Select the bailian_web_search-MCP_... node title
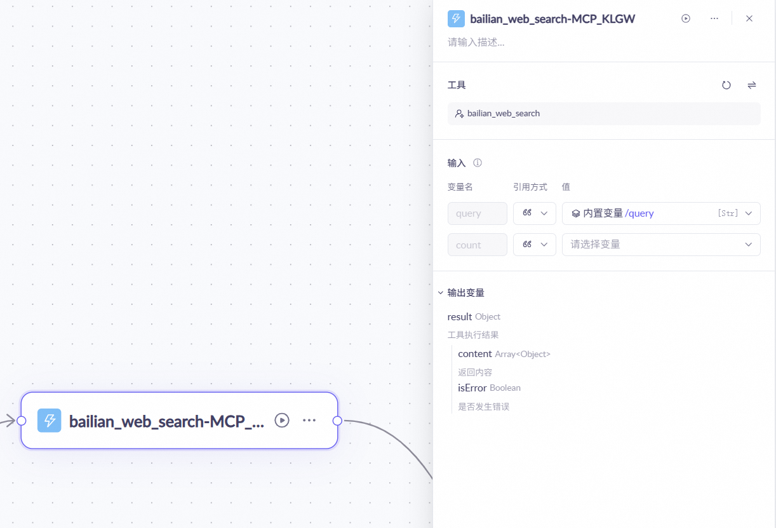This screenshot has width=776, height=528. click(166, 421)
